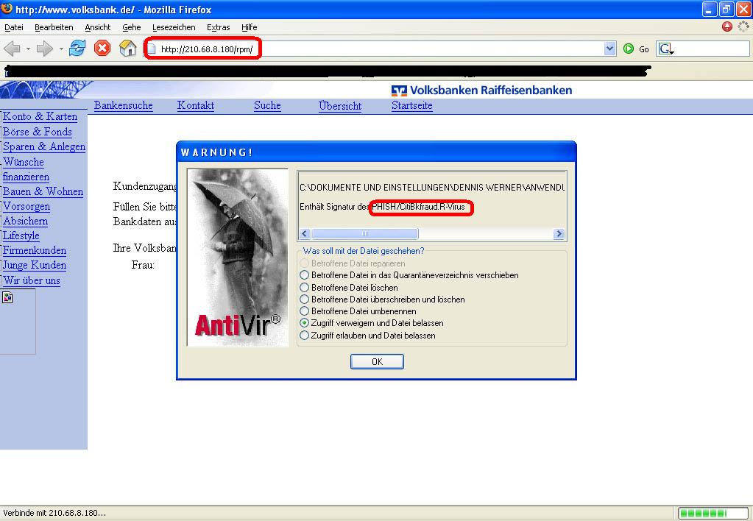Click the 'PHISH/CitiBkfraud.R-Virus' signature text
Screen dimensions: 753x521
tap(419, 207)
